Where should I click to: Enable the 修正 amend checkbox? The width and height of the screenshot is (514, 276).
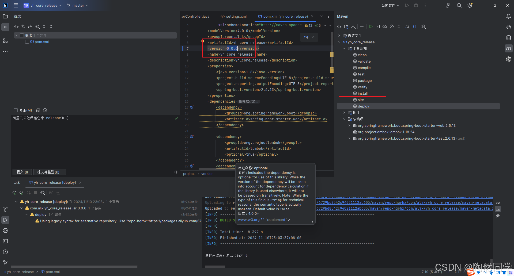pos(16,110)
